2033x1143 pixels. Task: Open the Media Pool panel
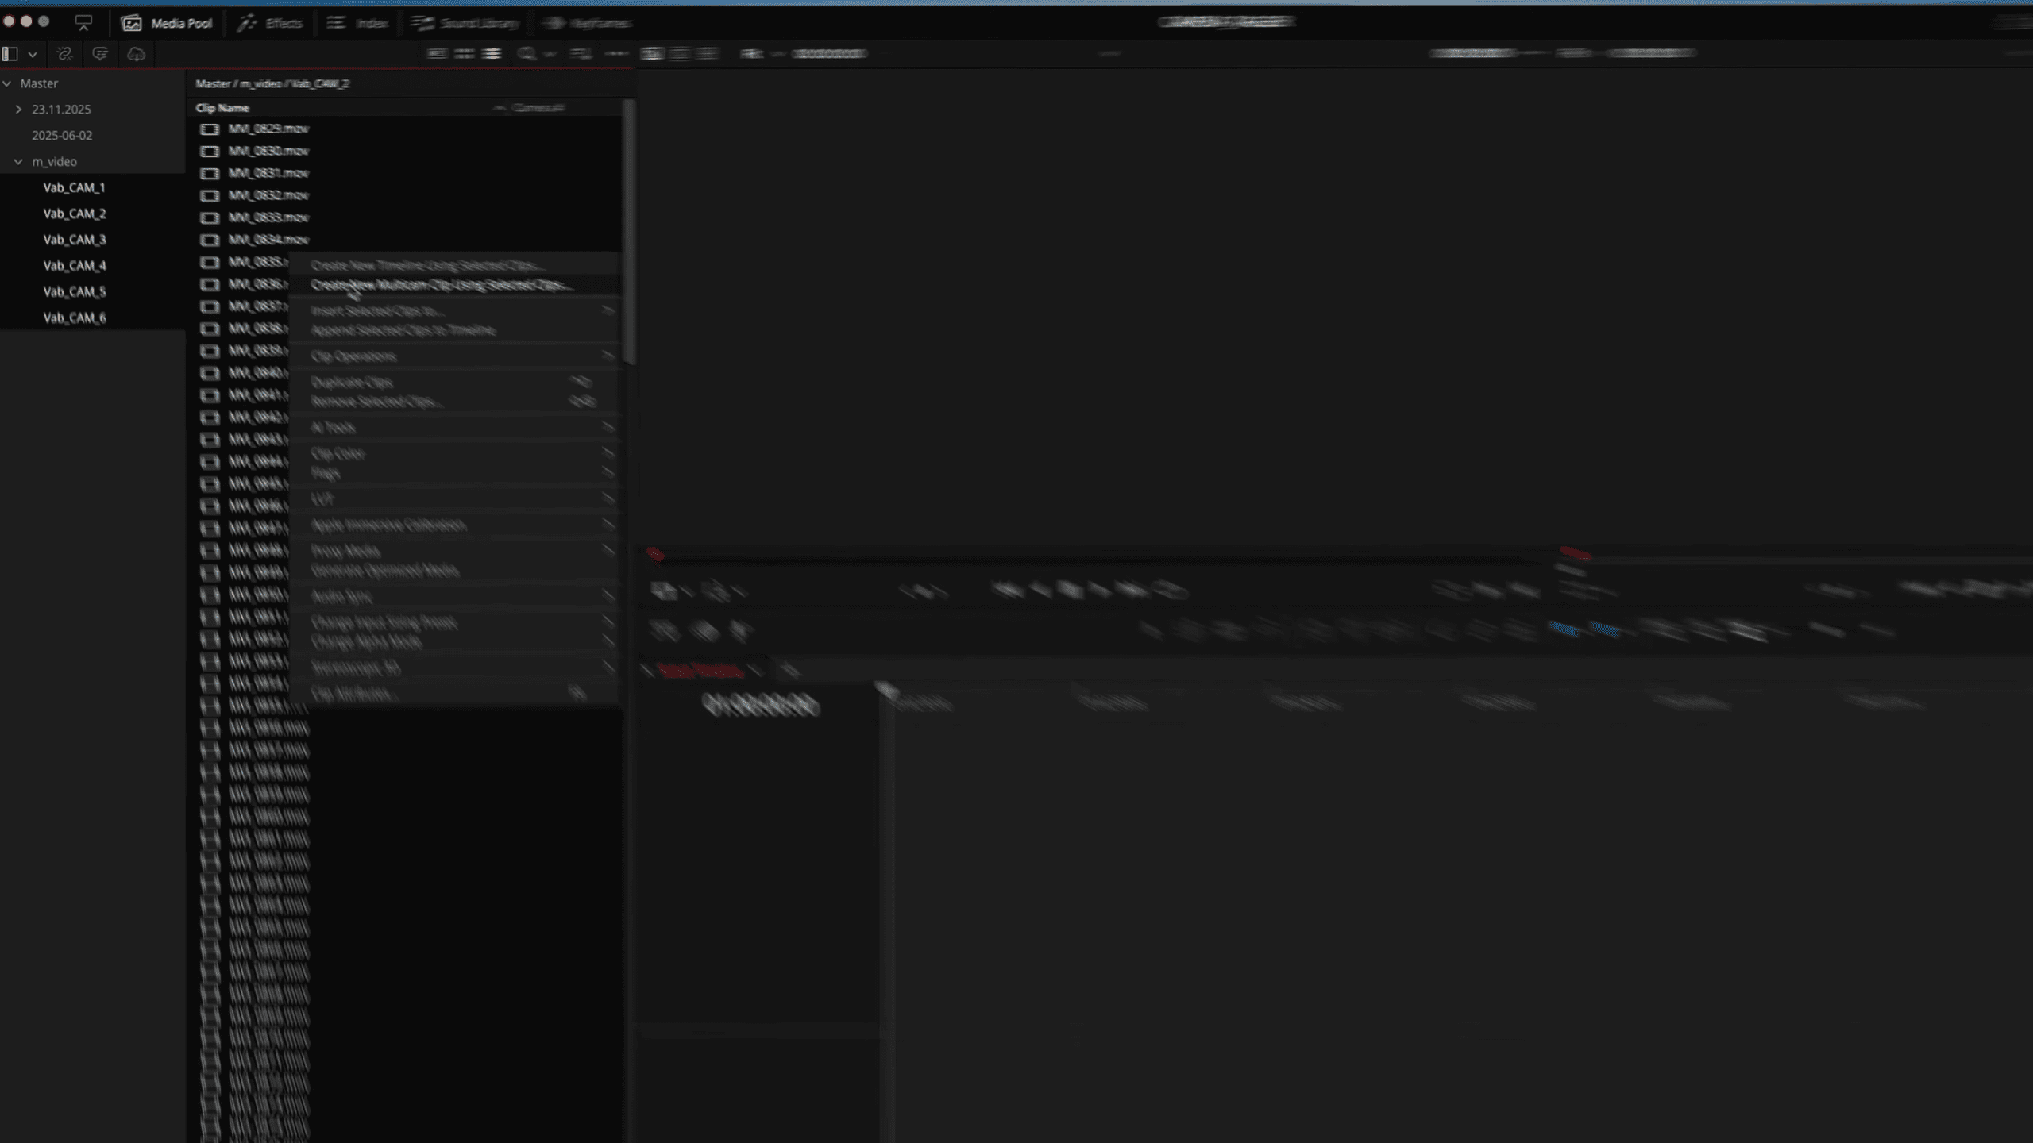click(x=171, y=23)
